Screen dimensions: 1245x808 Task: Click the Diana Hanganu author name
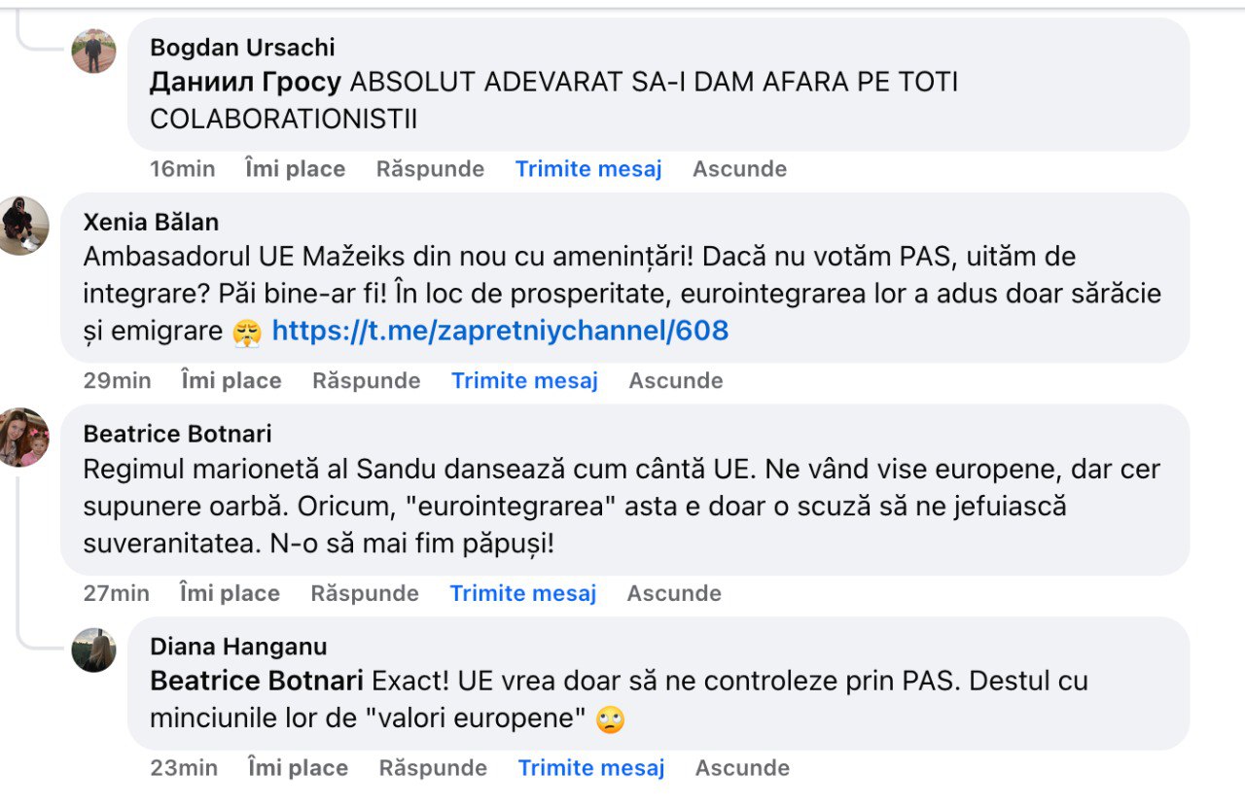point(238,647)
